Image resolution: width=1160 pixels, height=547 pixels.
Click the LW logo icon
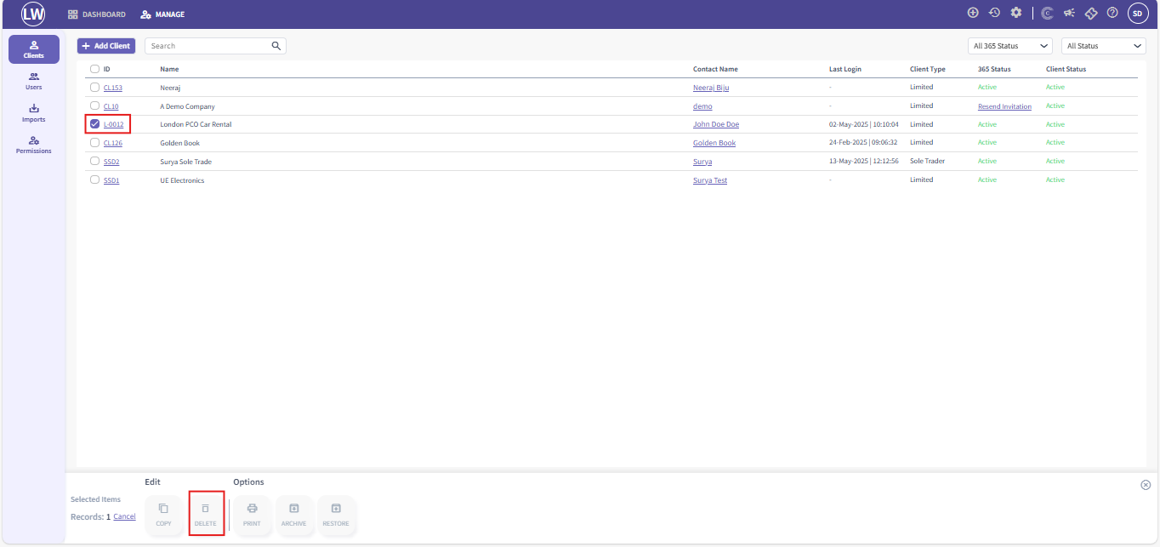point(33,14)
